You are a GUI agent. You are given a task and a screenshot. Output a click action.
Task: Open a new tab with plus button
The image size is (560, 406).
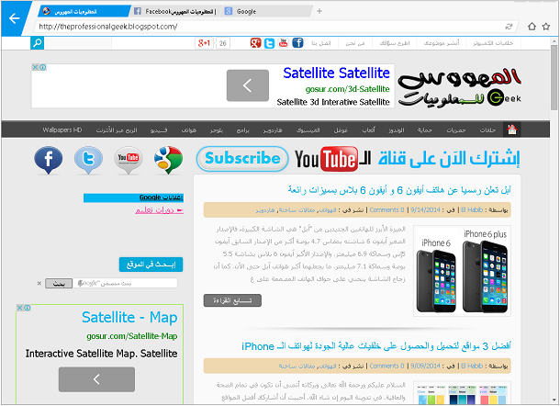click(x=319, y=11)
